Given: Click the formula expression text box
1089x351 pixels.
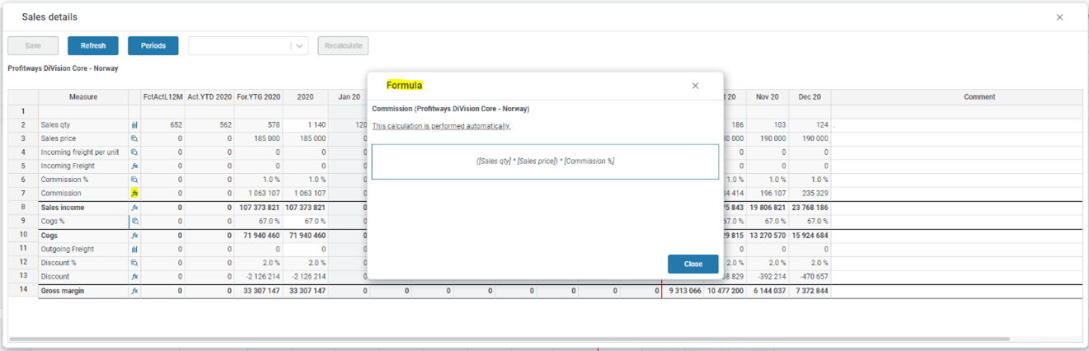Looking at the screenshot, I should [545, 161].
